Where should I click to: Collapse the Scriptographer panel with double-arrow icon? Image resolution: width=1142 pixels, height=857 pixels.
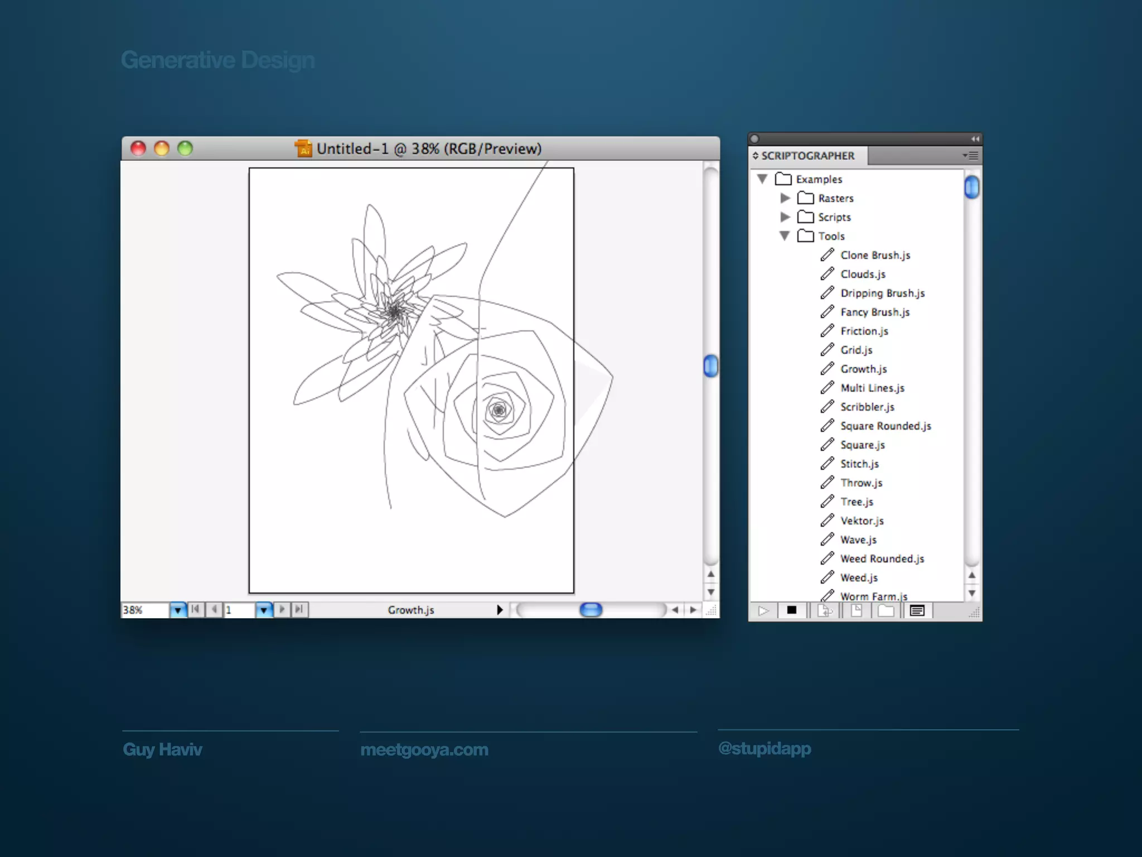click(x=975, y=139)
